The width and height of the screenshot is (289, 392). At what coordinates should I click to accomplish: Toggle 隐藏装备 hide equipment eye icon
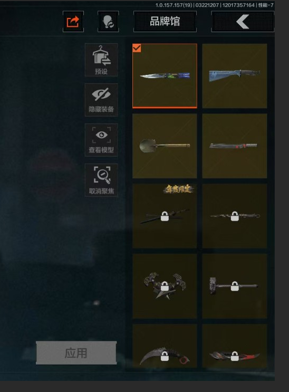click(x=101, y=100)
